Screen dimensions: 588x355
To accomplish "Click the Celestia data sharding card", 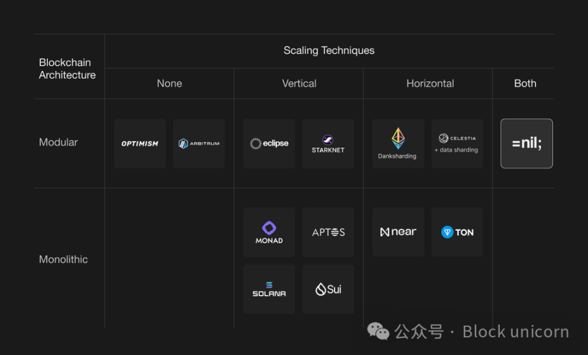I will pos(457,144).
